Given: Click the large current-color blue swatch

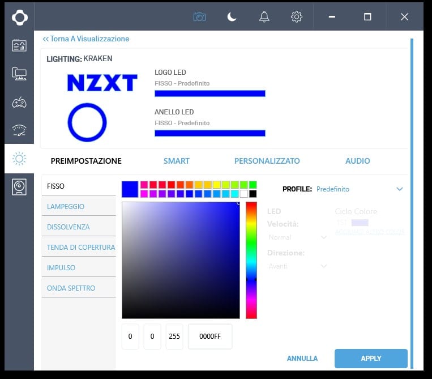Looking at the screenshot, I should click(x=130, y=189).
